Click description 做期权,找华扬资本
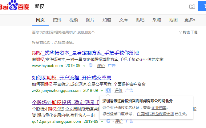 coord(98,59)
